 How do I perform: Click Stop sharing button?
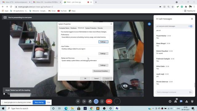click(39, 102)
